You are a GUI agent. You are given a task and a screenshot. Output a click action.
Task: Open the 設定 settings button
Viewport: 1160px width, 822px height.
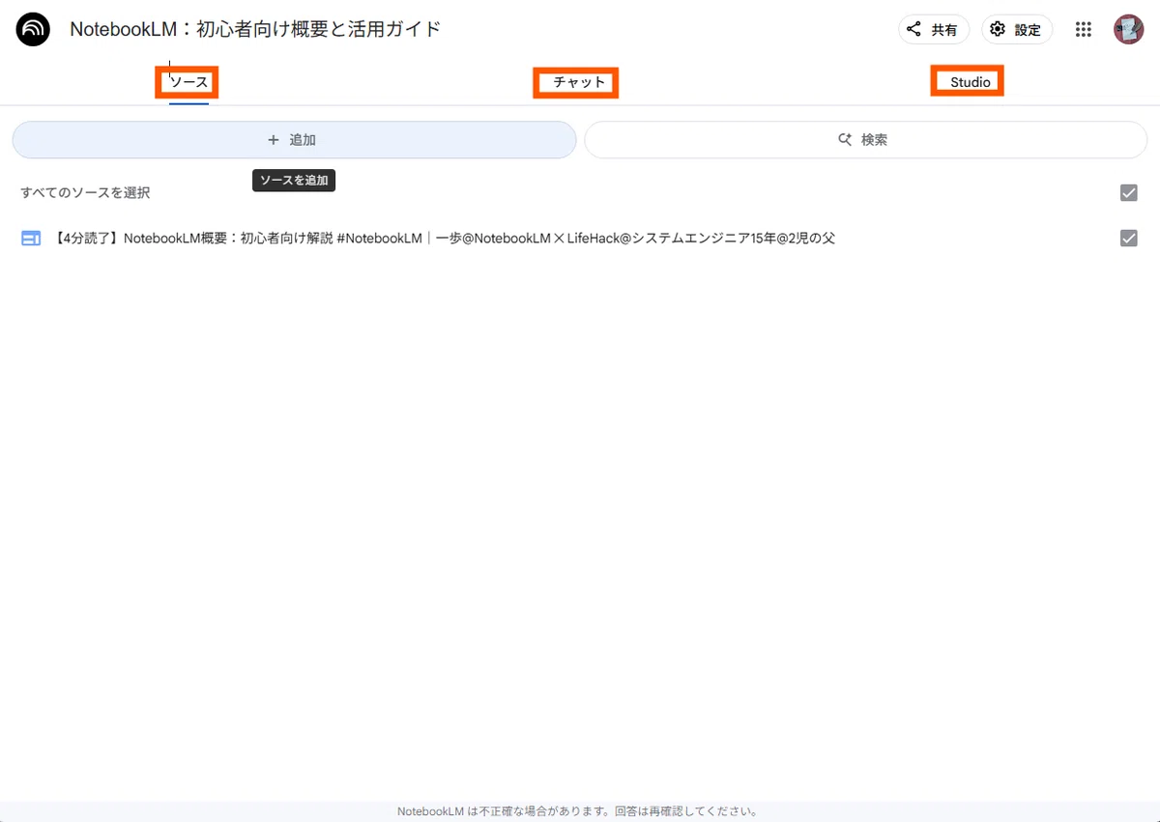click(1017, 30)
